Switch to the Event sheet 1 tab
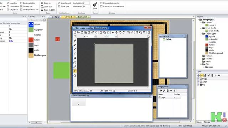 (83, 17)
